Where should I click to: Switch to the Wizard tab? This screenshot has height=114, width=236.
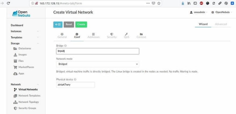tap(203, 24)
